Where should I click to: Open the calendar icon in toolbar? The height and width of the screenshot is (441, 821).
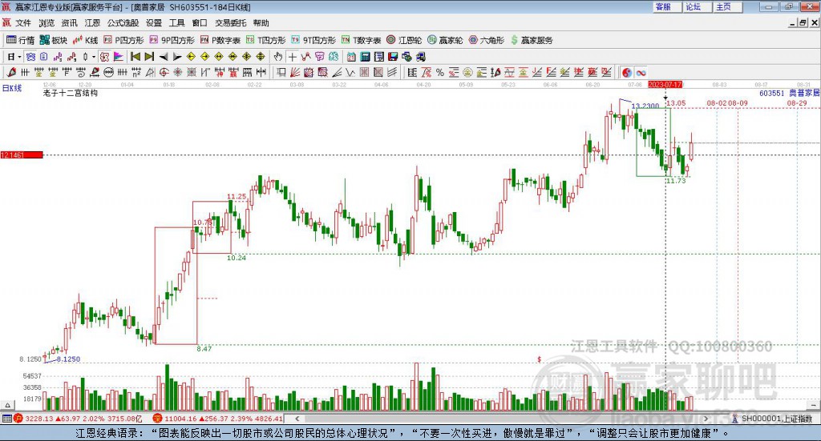(x=351, y=57)
